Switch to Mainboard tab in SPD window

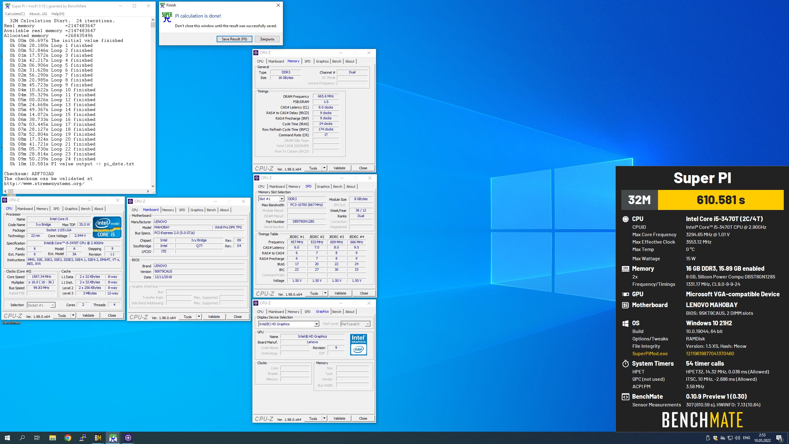[277, 187]
